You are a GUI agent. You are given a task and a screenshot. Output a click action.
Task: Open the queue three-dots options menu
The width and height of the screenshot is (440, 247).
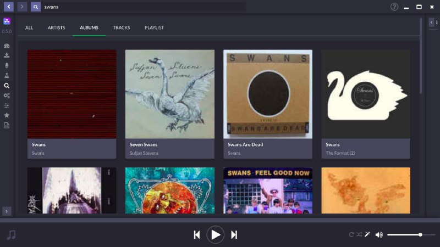pyautogui.click(x=437, y=22)
